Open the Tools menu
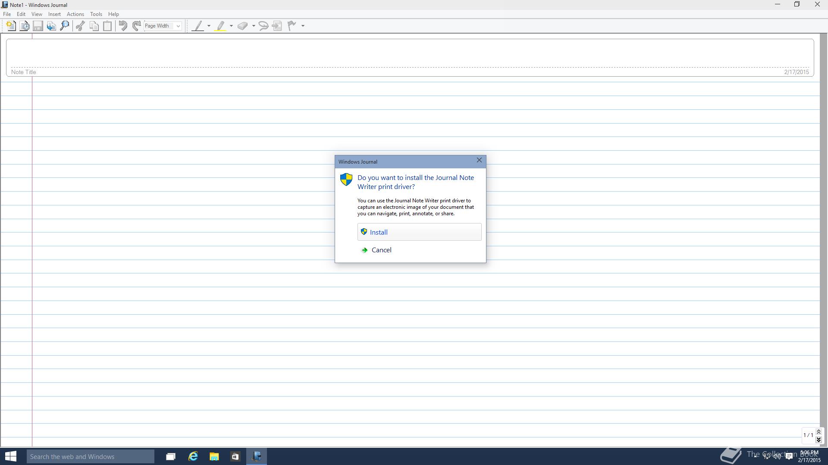Image resolution: width=828 pixels, height=465 pixels. point(96,14)
